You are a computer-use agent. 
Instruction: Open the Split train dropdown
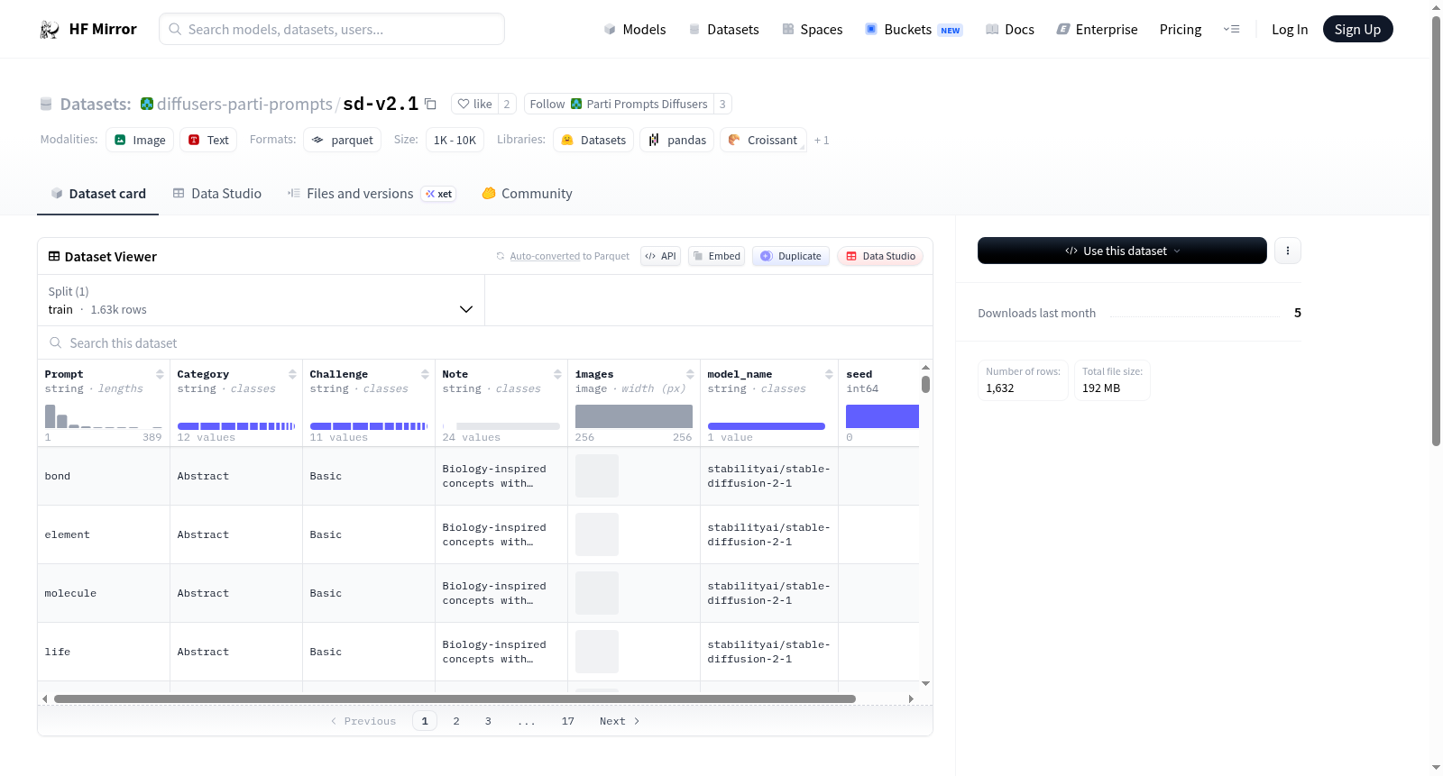tap(261, 300)
